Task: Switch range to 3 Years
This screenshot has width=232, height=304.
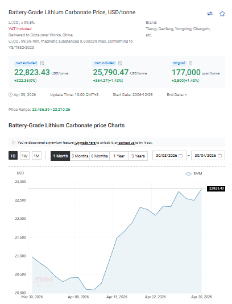Action: tap(138, 156)
